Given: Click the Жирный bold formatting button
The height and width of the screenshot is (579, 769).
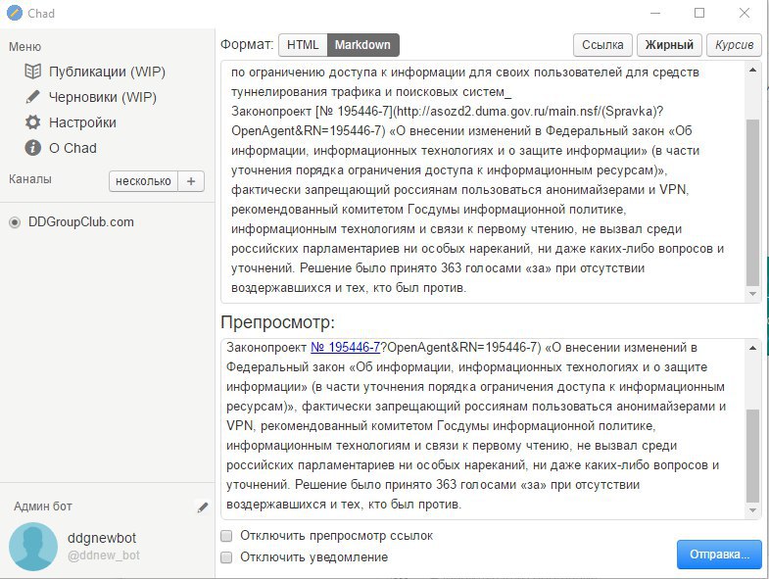Looking at the screenshot, I should tap(670, 45).
